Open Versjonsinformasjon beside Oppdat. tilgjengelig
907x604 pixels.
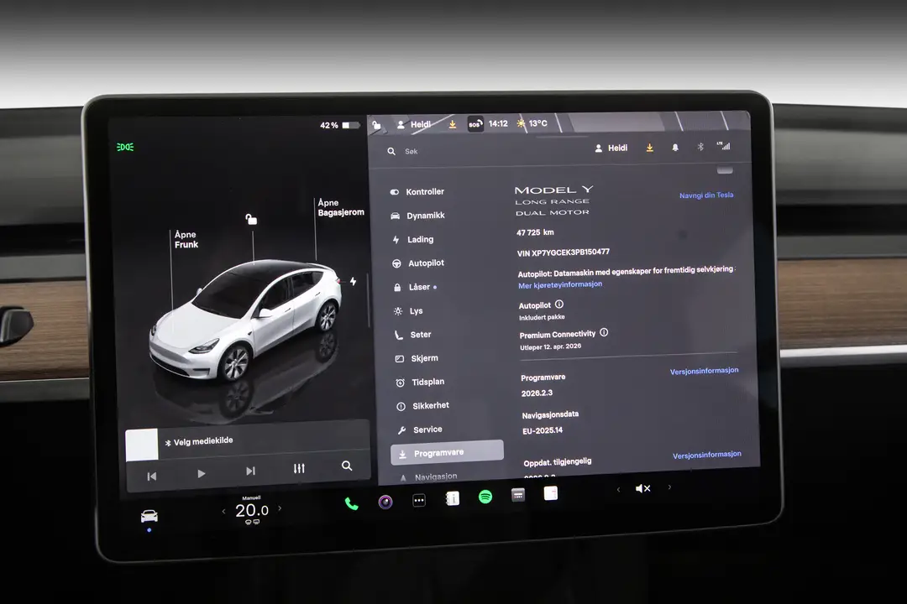[707, 455]
